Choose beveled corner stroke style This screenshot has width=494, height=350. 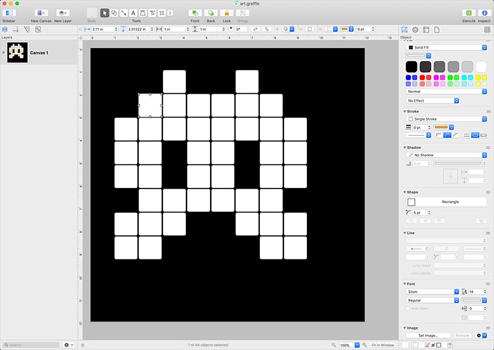[456, 135]
